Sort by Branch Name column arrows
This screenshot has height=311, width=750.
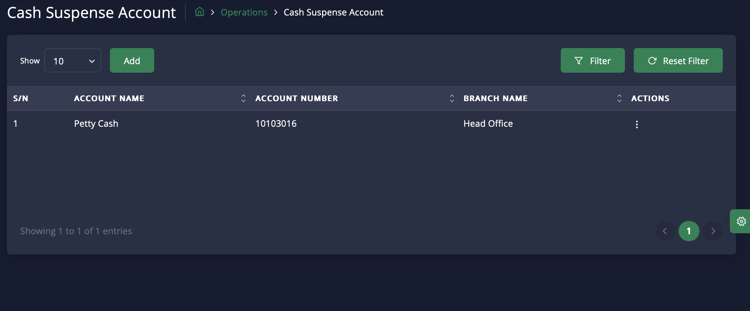[x=619, y=98]
